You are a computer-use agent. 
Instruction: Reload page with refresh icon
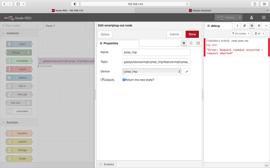pos(187,4)
